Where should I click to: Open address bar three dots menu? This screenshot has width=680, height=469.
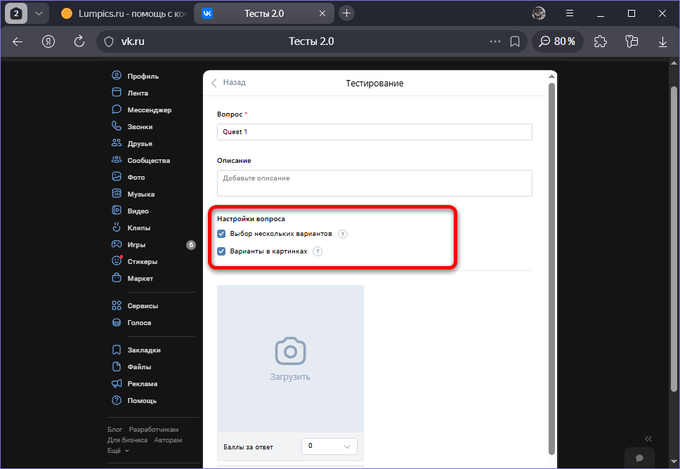(495, 41)
